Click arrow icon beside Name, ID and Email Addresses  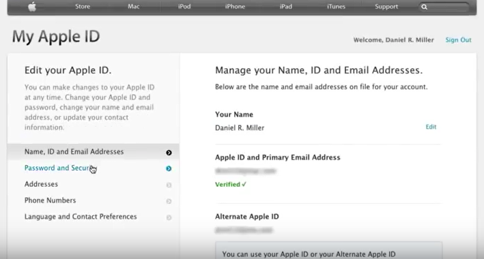pyautogui.click(x=169, y=152)
